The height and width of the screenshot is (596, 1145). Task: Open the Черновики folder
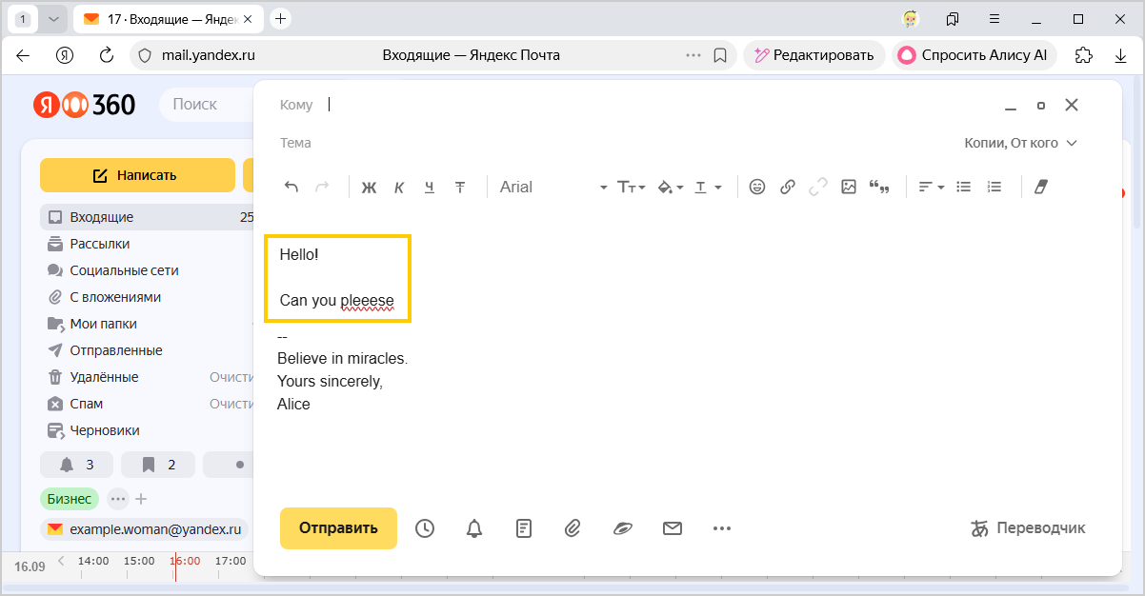coord(105,430)
